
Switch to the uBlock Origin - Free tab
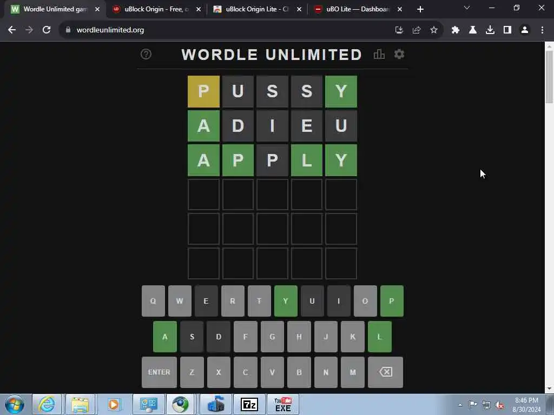pos(156,9)
